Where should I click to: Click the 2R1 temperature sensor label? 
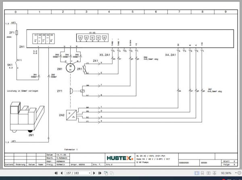[x=79, y=69]
